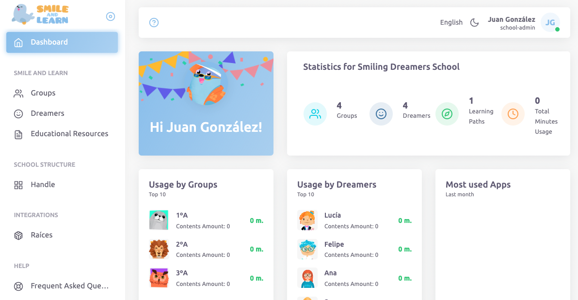
Task: Open Dashboard in the sidebar
Action: coord(62,42)
